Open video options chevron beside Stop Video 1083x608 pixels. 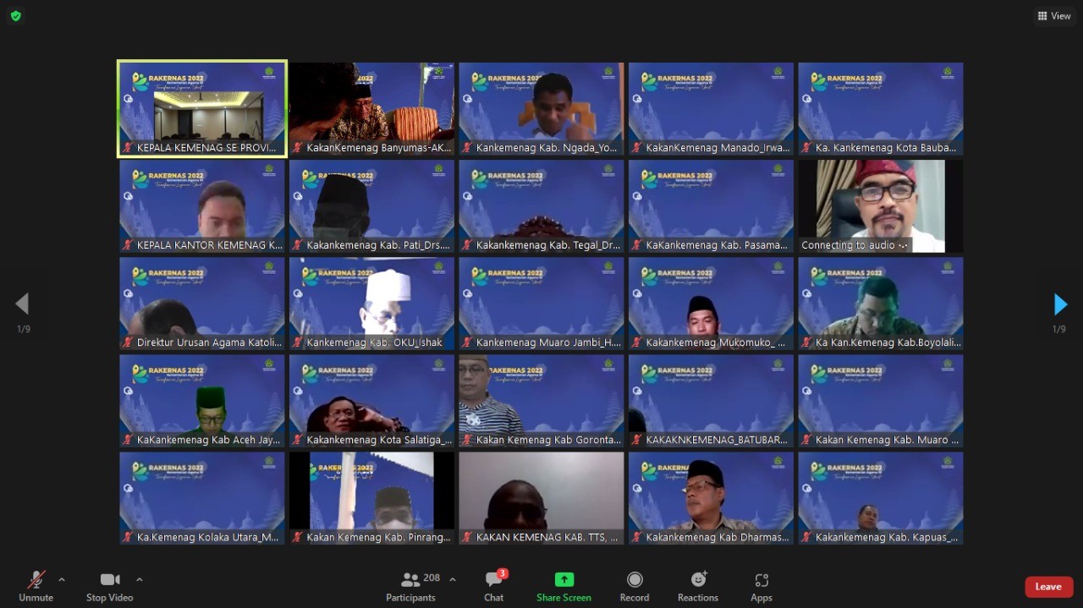(140, 579)
